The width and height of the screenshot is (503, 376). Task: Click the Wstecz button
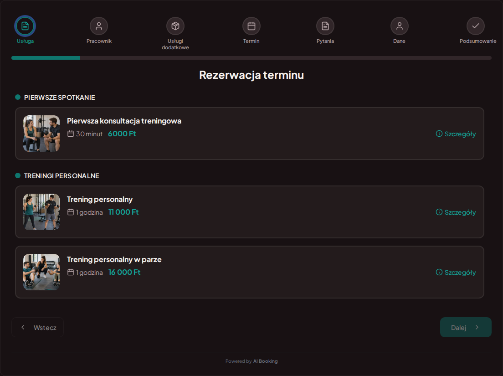(37, 327)
